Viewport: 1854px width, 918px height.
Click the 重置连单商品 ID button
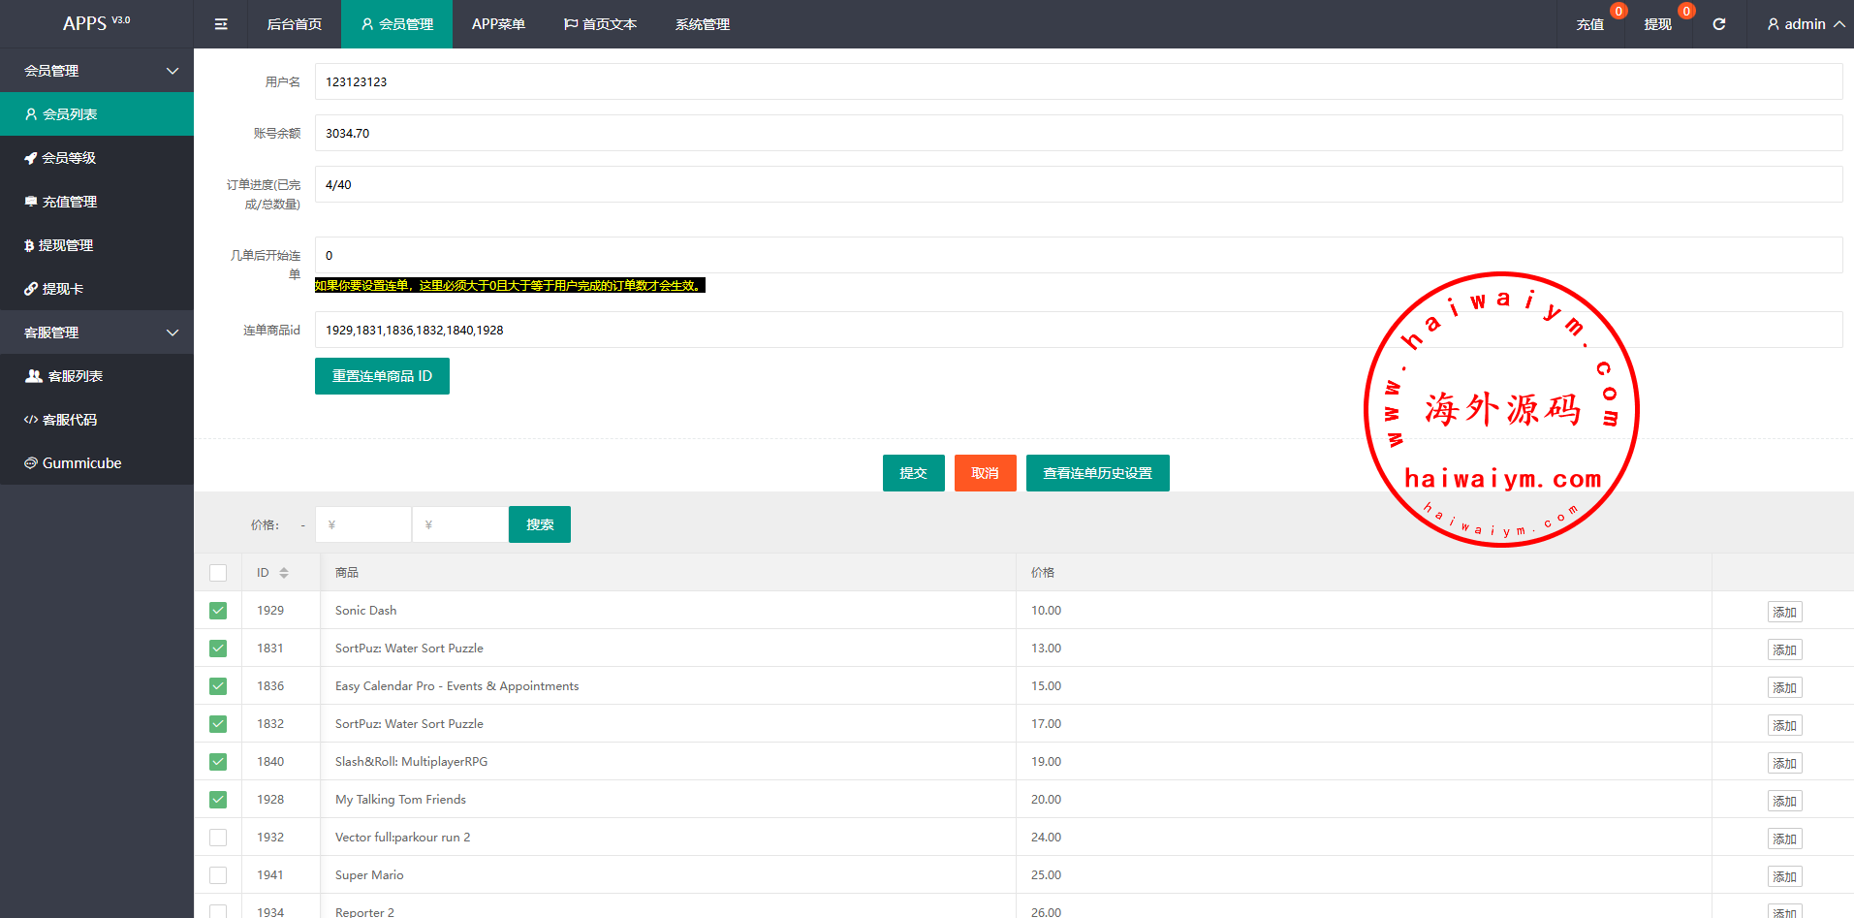click(x=382, y=376)
